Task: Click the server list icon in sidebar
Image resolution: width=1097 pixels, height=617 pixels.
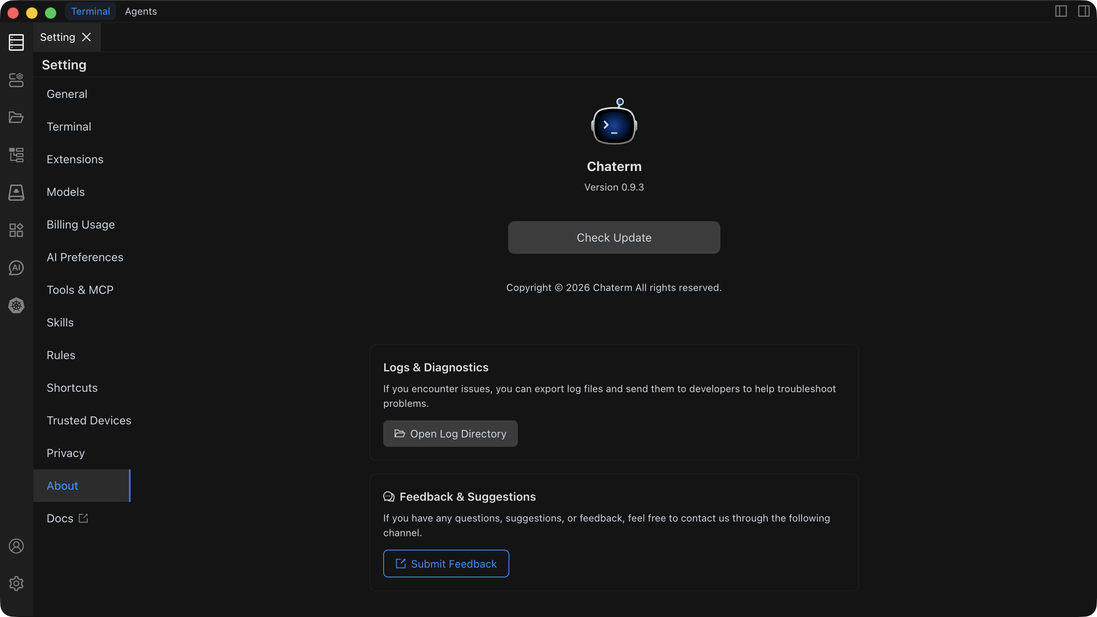Action: click(x=16, y=42)
